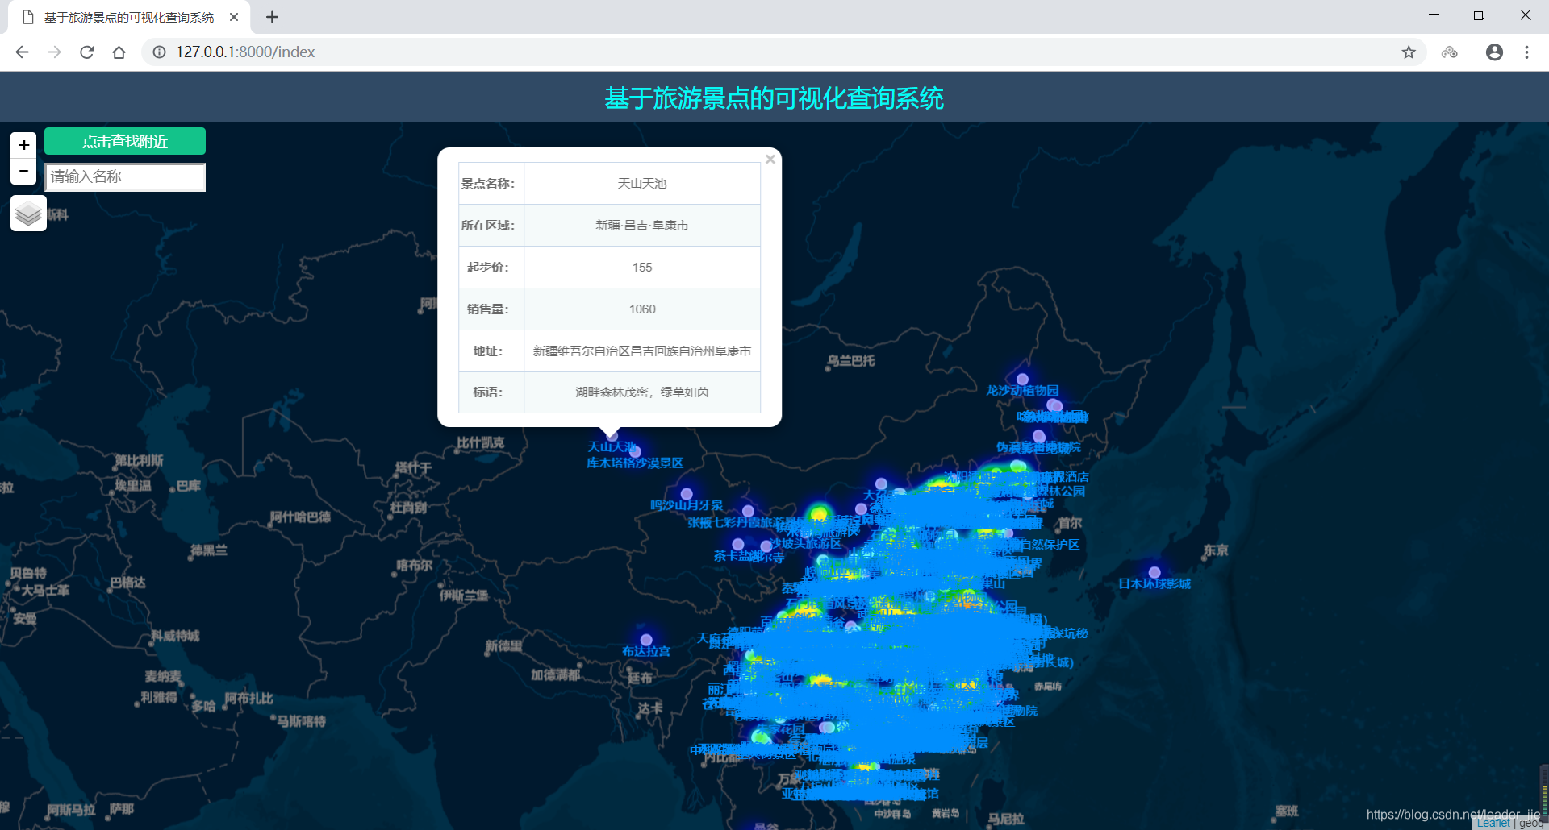The width and height of the screenshot is (1549, 830).
Task: Click the 布达拉宫 marker
Action: (x=646, y=640)
